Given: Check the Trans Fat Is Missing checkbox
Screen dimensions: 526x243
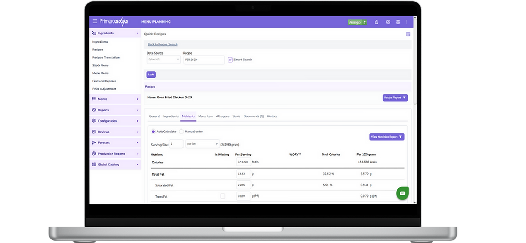Looking at the screenshot, I should pyautogui.click(x=223, y=196).
